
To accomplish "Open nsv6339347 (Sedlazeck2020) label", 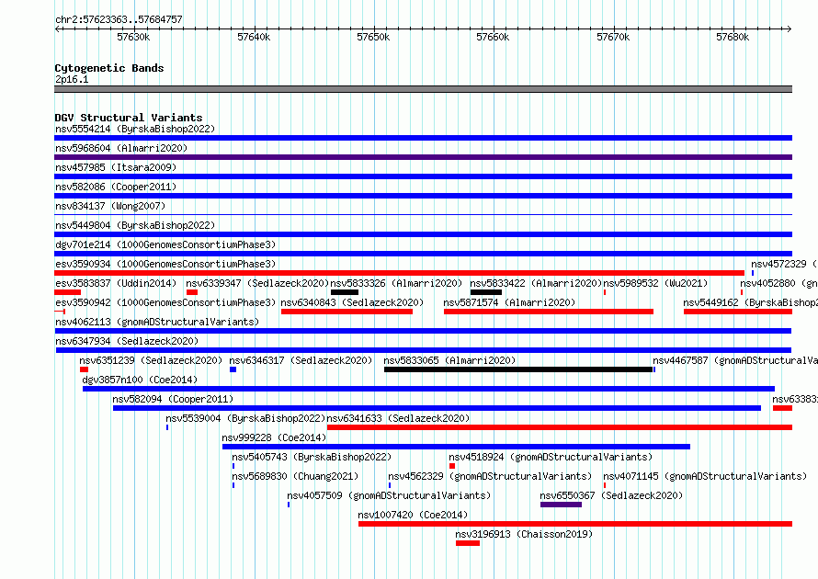I will point(257,283).
